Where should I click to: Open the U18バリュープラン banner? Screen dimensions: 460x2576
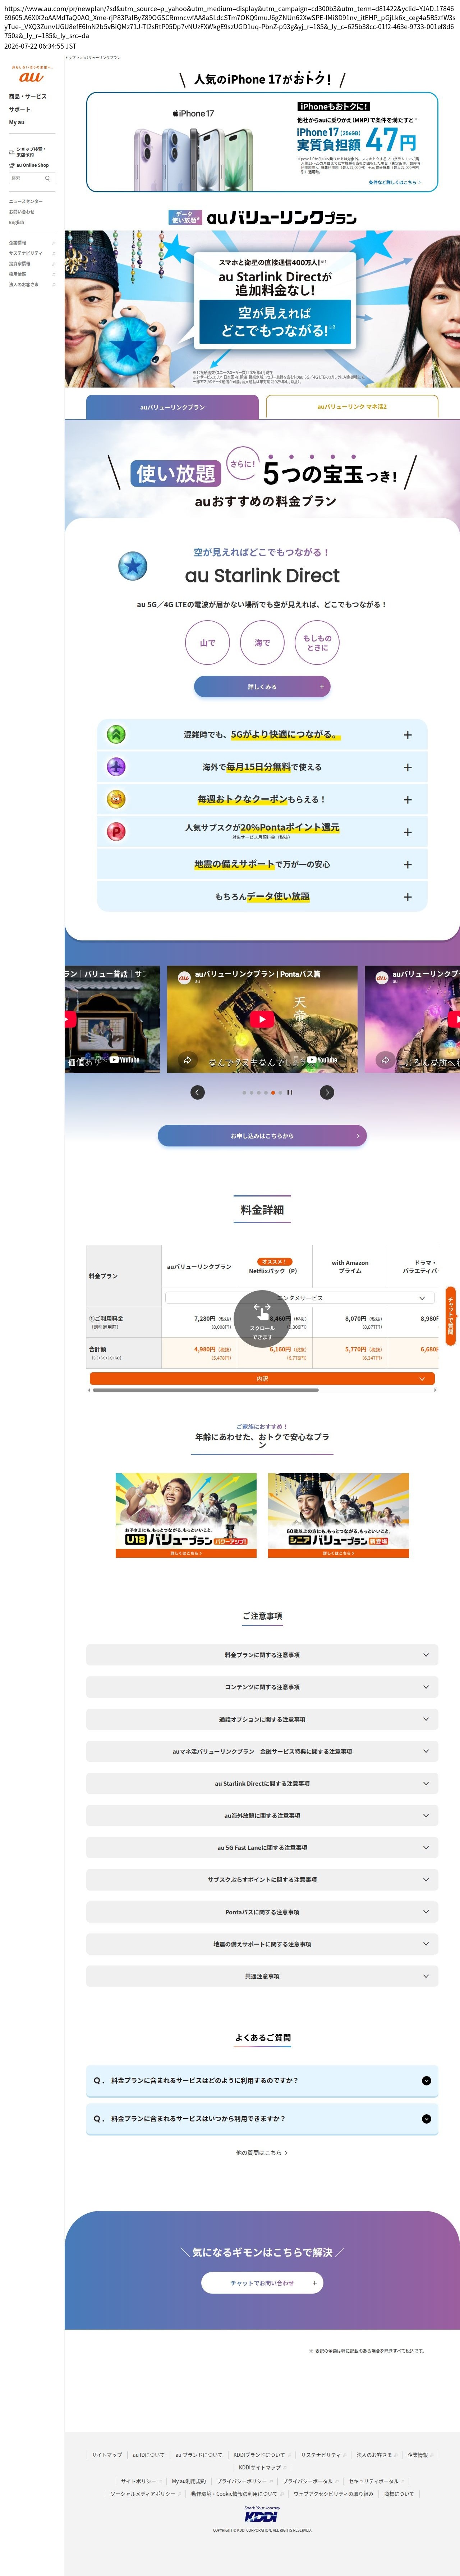click(x=185, y=1515)
